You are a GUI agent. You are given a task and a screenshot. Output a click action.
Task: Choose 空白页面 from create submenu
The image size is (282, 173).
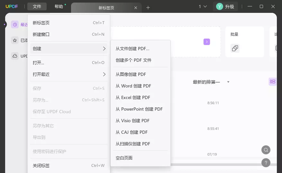pyautogui.click(x=124, y=158)
